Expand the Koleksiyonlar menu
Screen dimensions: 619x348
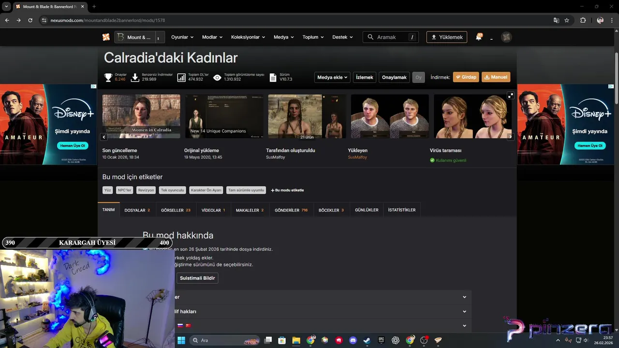249,37
